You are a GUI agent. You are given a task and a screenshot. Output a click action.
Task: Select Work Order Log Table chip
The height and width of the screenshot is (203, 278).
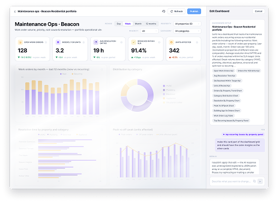pyautogui.click(x=223, y=115)
